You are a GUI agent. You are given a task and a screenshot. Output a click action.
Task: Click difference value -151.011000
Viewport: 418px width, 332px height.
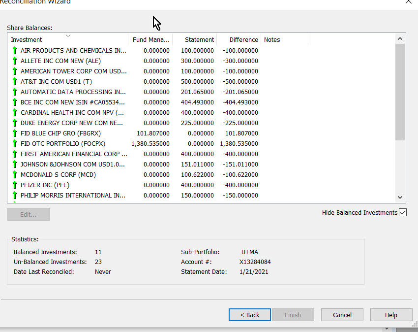pos(240,164)
